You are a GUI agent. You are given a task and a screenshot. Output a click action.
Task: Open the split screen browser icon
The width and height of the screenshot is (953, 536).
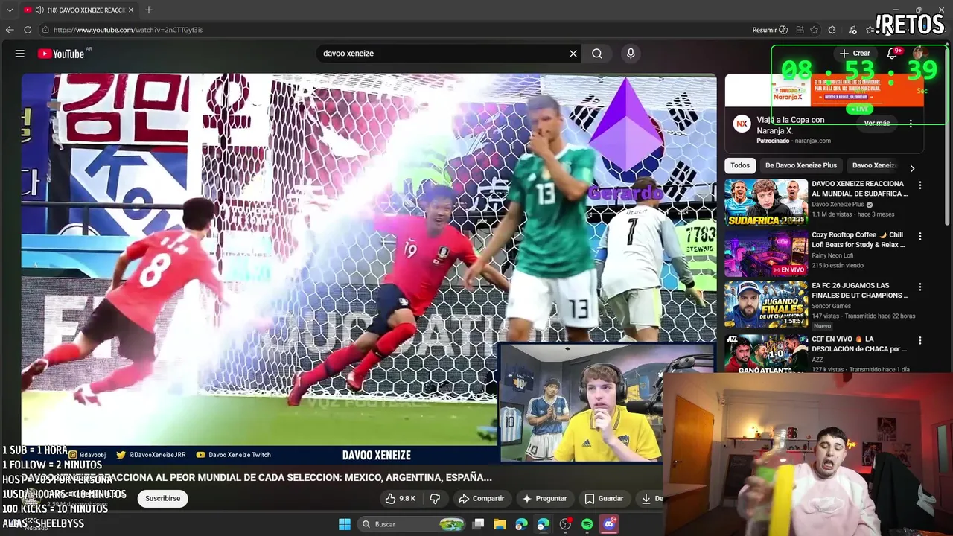800,30
